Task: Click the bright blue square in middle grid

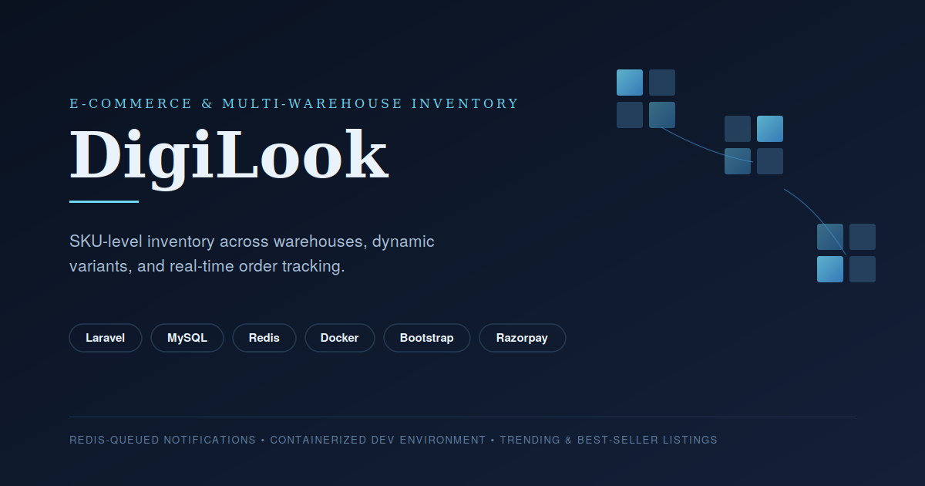Action: point(770,129)
